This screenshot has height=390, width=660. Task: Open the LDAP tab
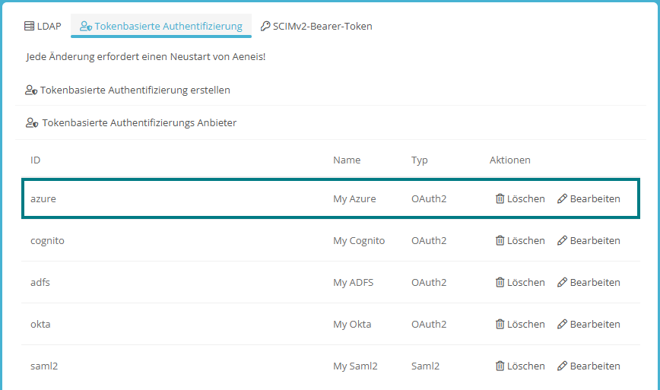coord(43,27)
